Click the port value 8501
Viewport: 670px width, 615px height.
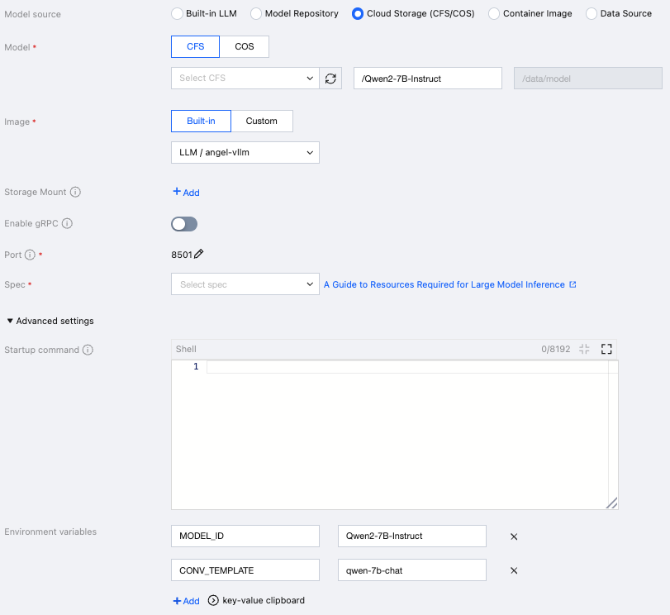coord(182,255)
